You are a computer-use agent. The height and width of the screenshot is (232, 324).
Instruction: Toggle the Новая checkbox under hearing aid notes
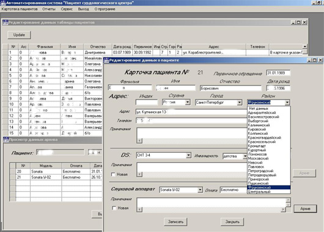tap(114, 208)
